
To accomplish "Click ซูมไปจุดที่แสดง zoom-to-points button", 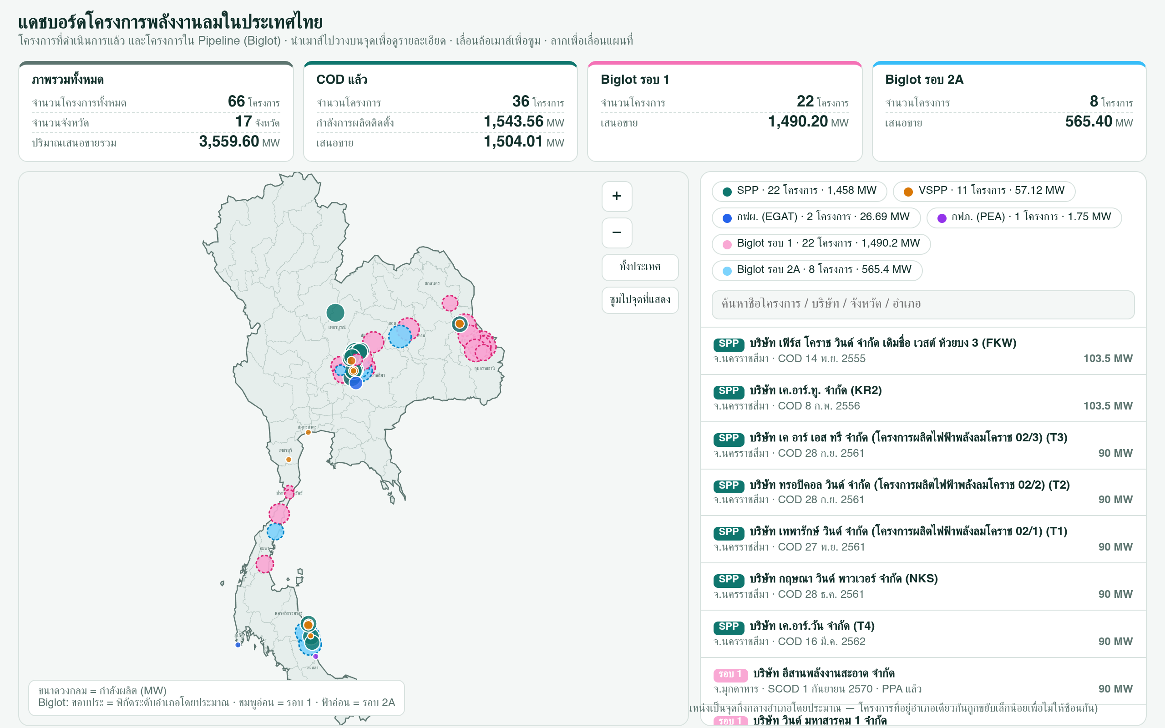I will [x=640, y=300].
